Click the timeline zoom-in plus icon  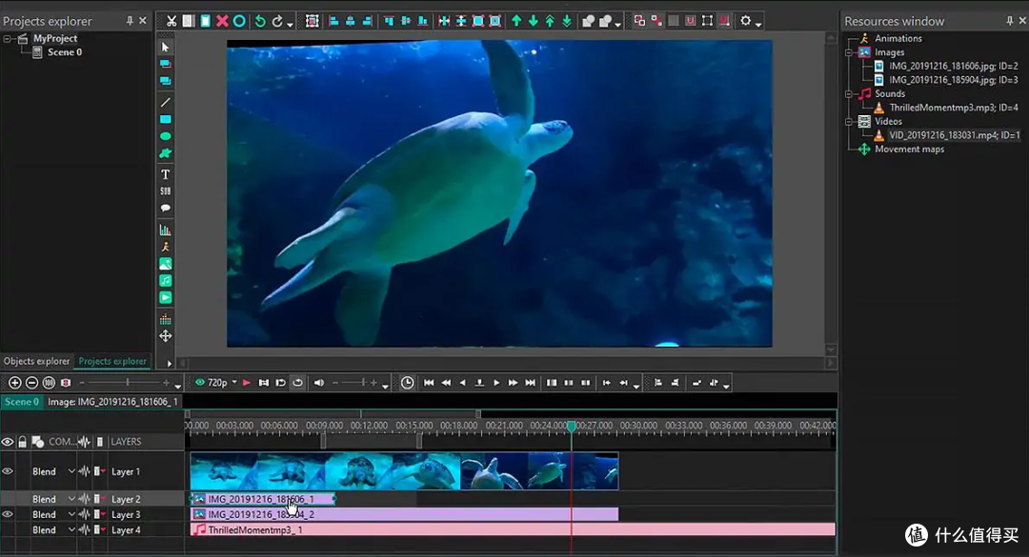14,383
